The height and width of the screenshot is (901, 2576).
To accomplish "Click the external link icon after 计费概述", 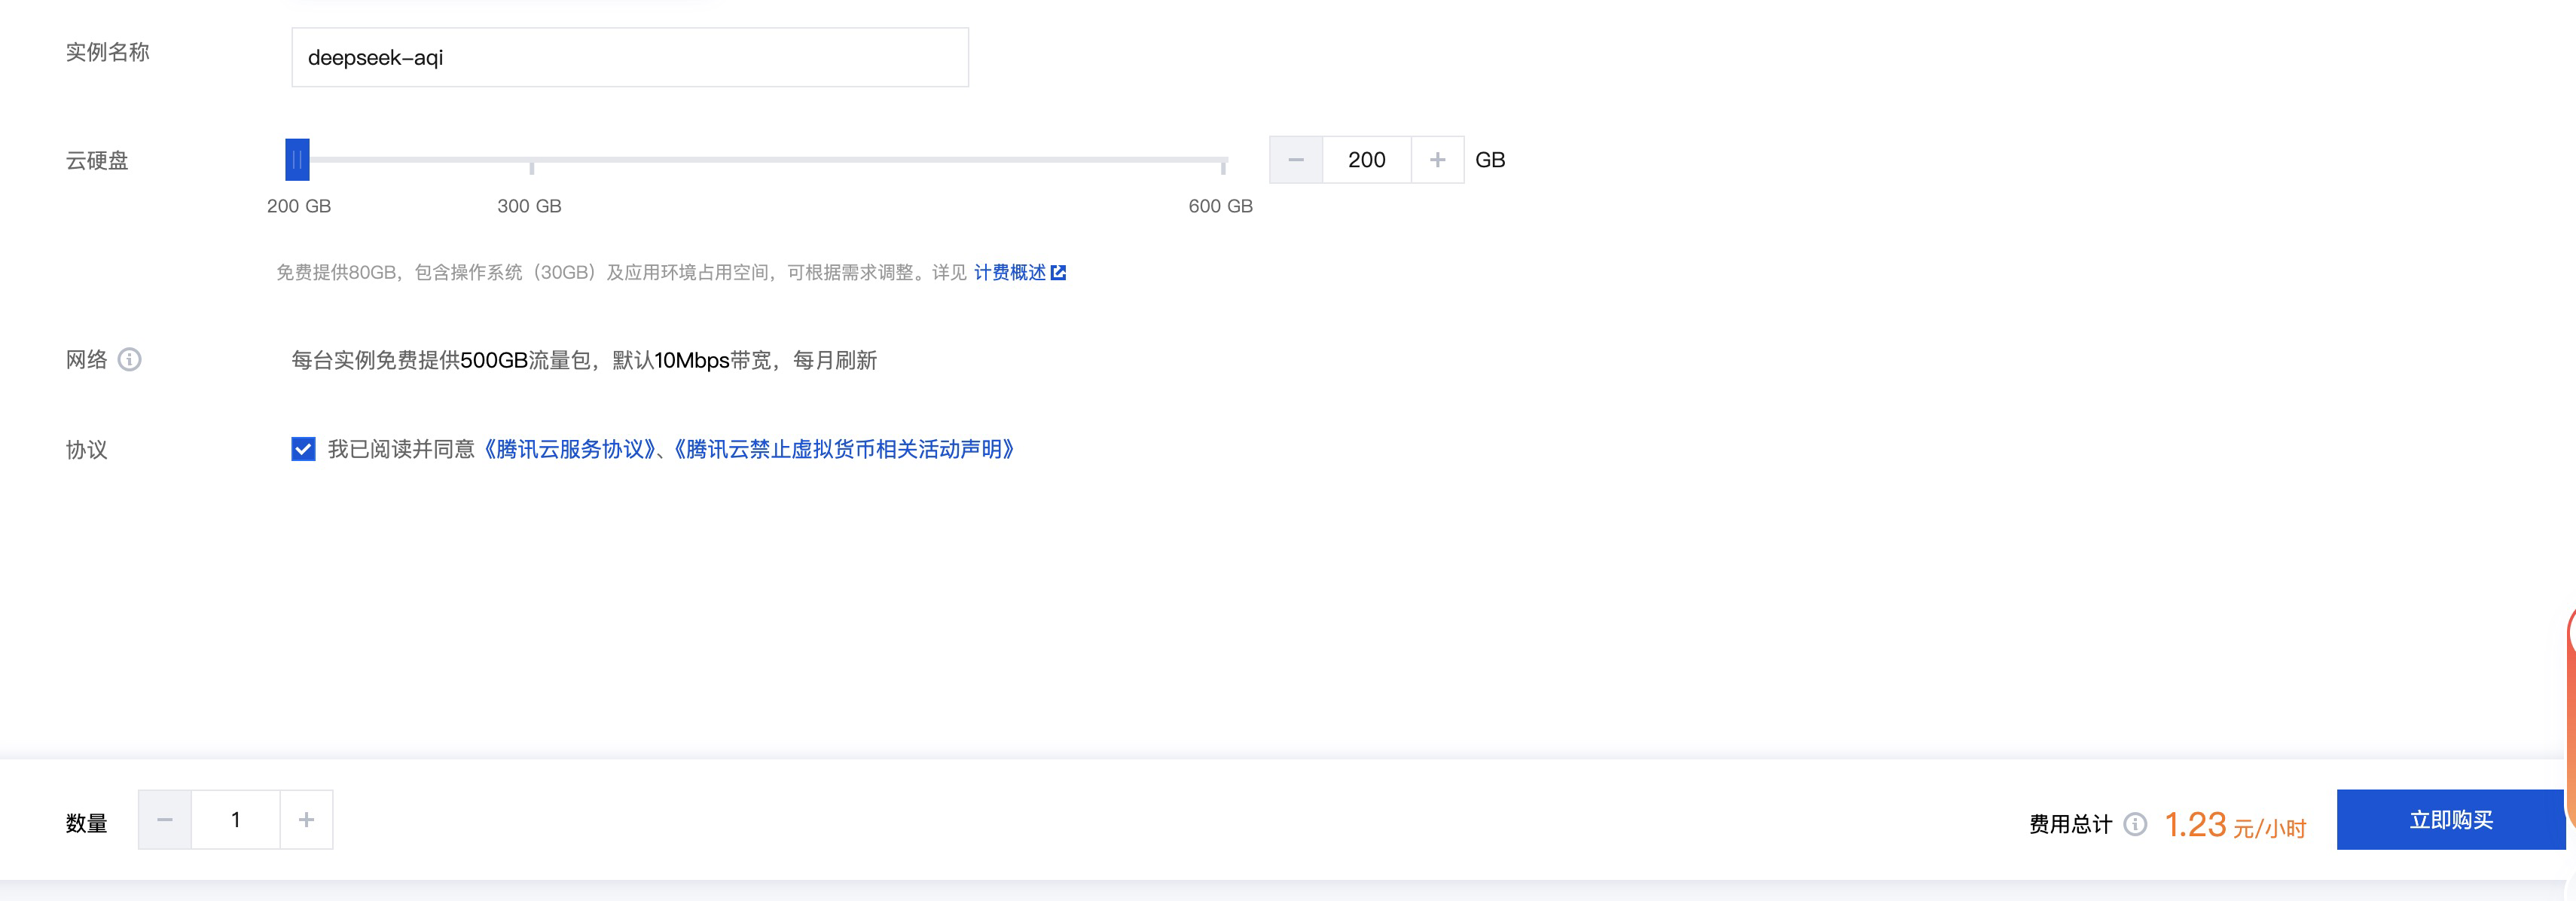I will pyautogui.click(x=1060, y=271).
